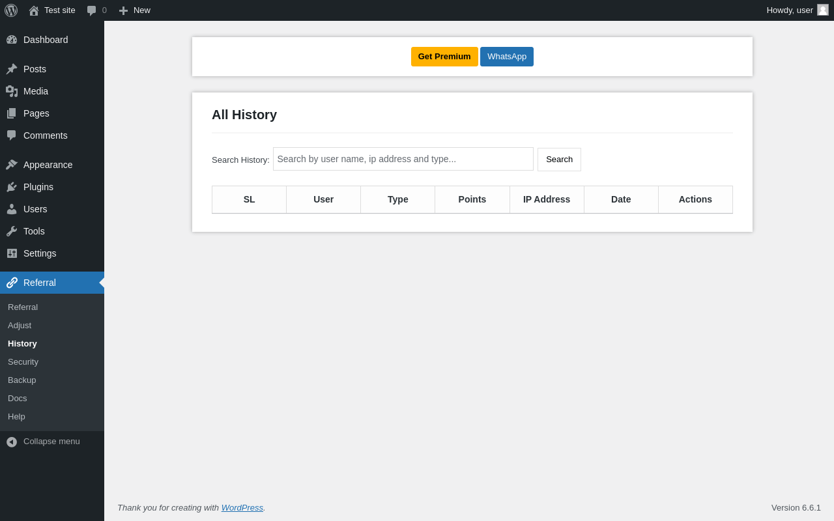This screenshot has height=521, width=834.
Task: Click the user avatar in admin bar
Action: pos(823,10)
